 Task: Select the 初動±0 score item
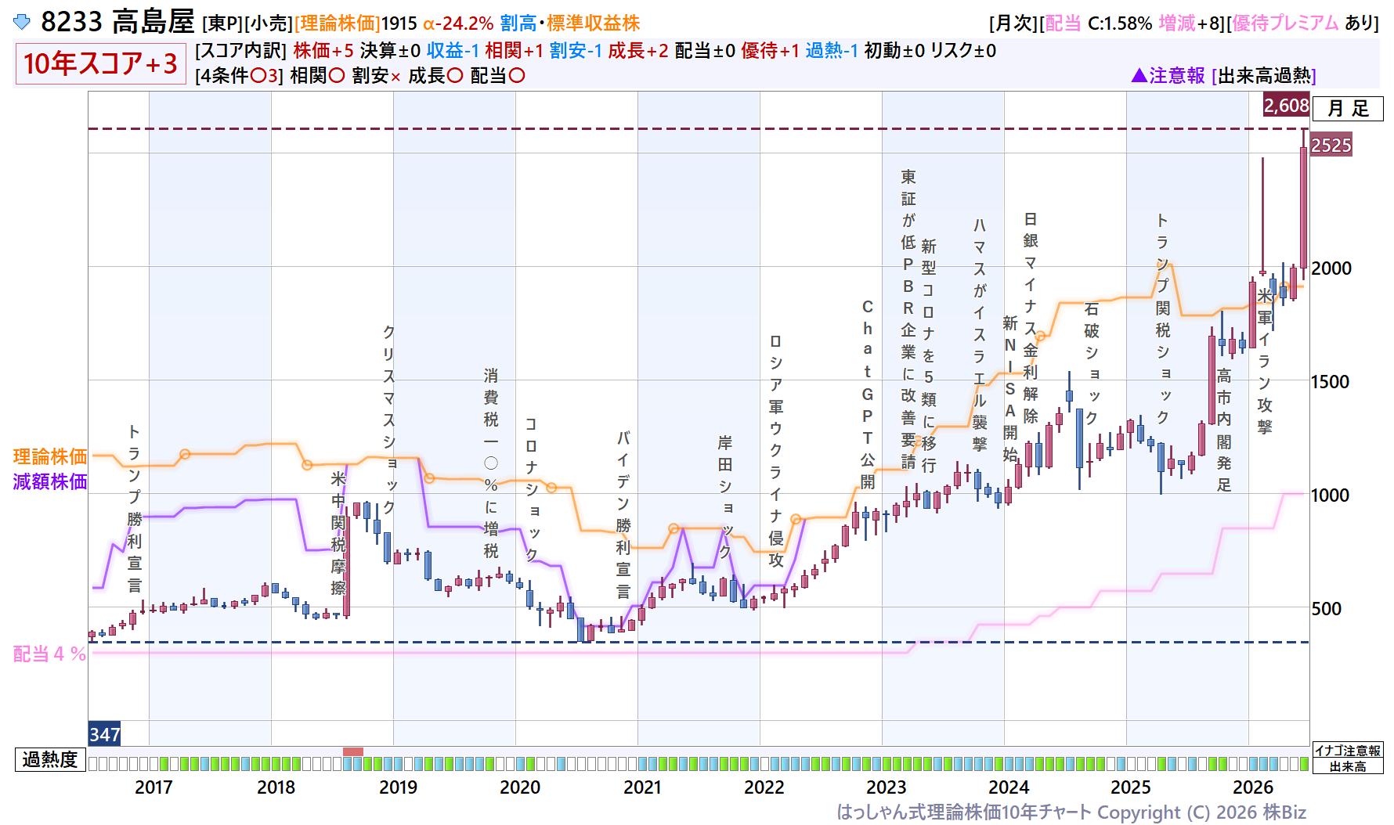[894, 51]
